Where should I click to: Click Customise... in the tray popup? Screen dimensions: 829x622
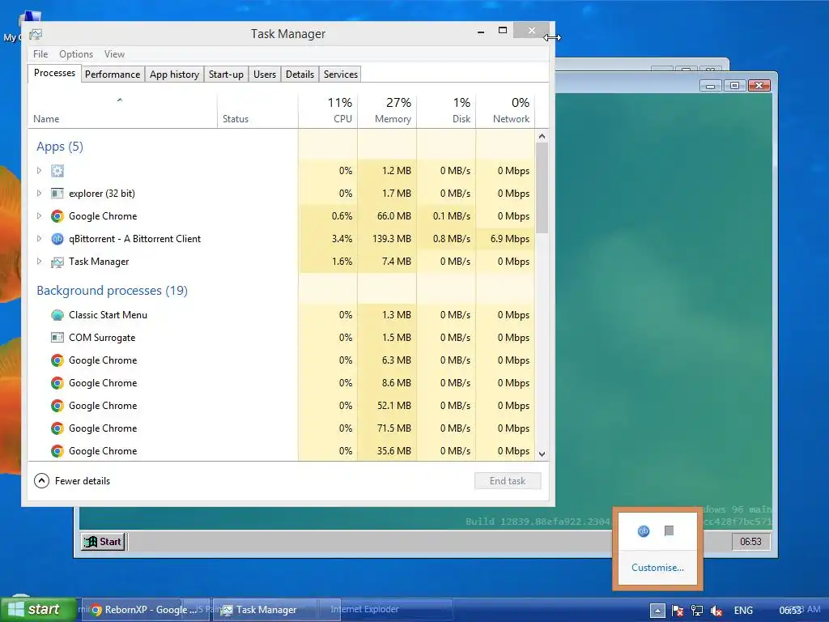pos(657,568)
